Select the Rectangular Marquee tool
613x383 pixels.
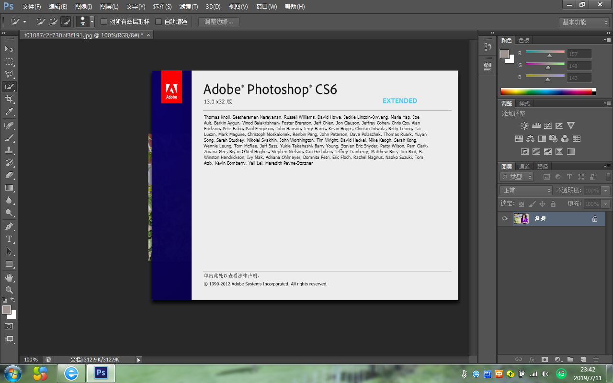[9, 62]
